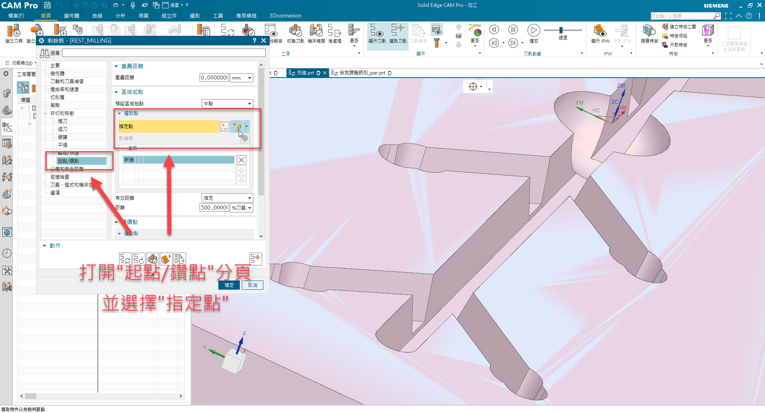765x413 pixels.
Task: Toggle the 2D toolpath display icon
Action: 437,29
